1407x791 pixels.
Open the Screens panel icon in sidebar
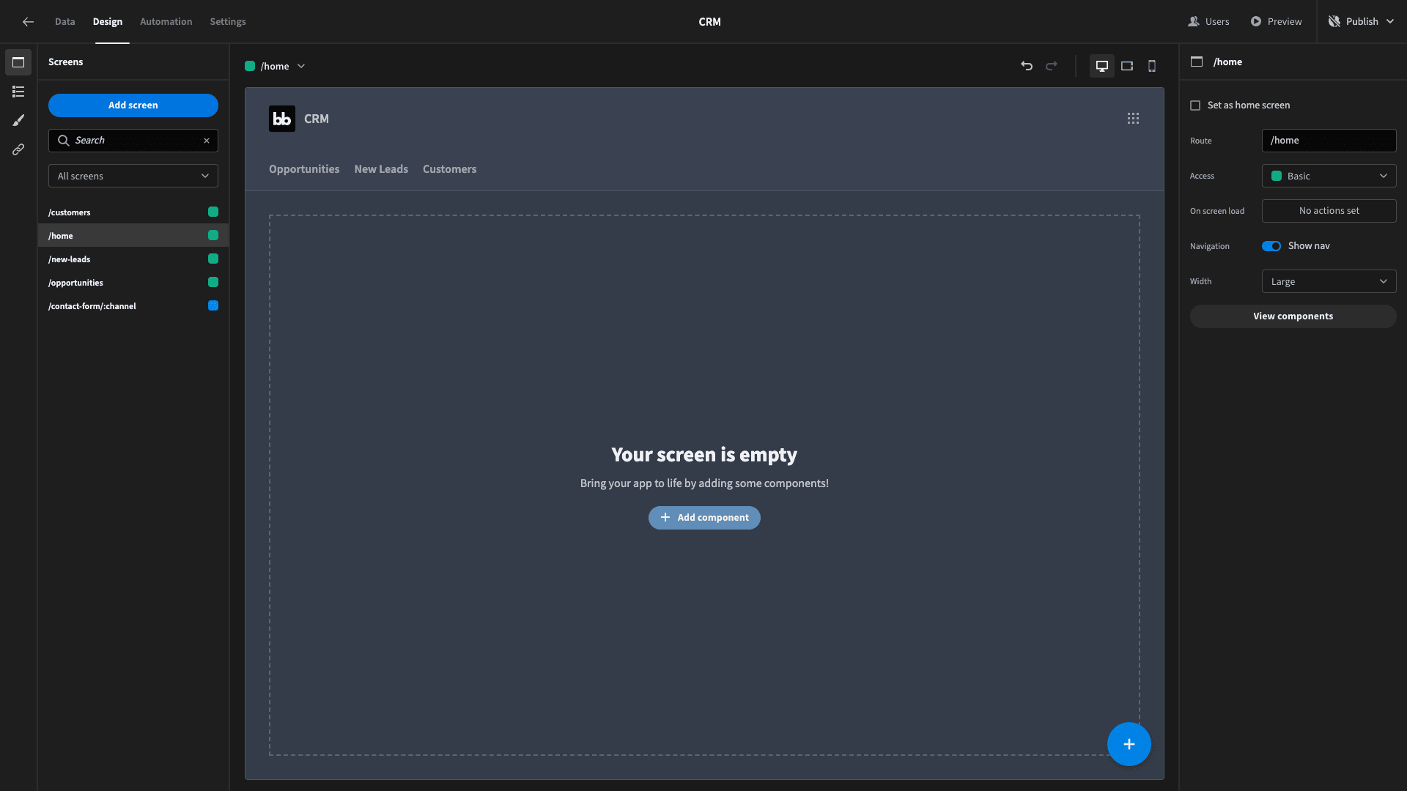tap(18, 62)
